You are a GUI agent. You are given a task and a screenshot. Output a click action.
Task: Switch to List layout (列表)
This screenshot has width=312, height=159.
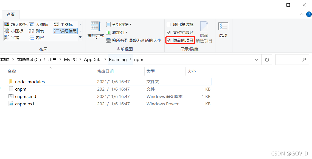click(36, 31)
